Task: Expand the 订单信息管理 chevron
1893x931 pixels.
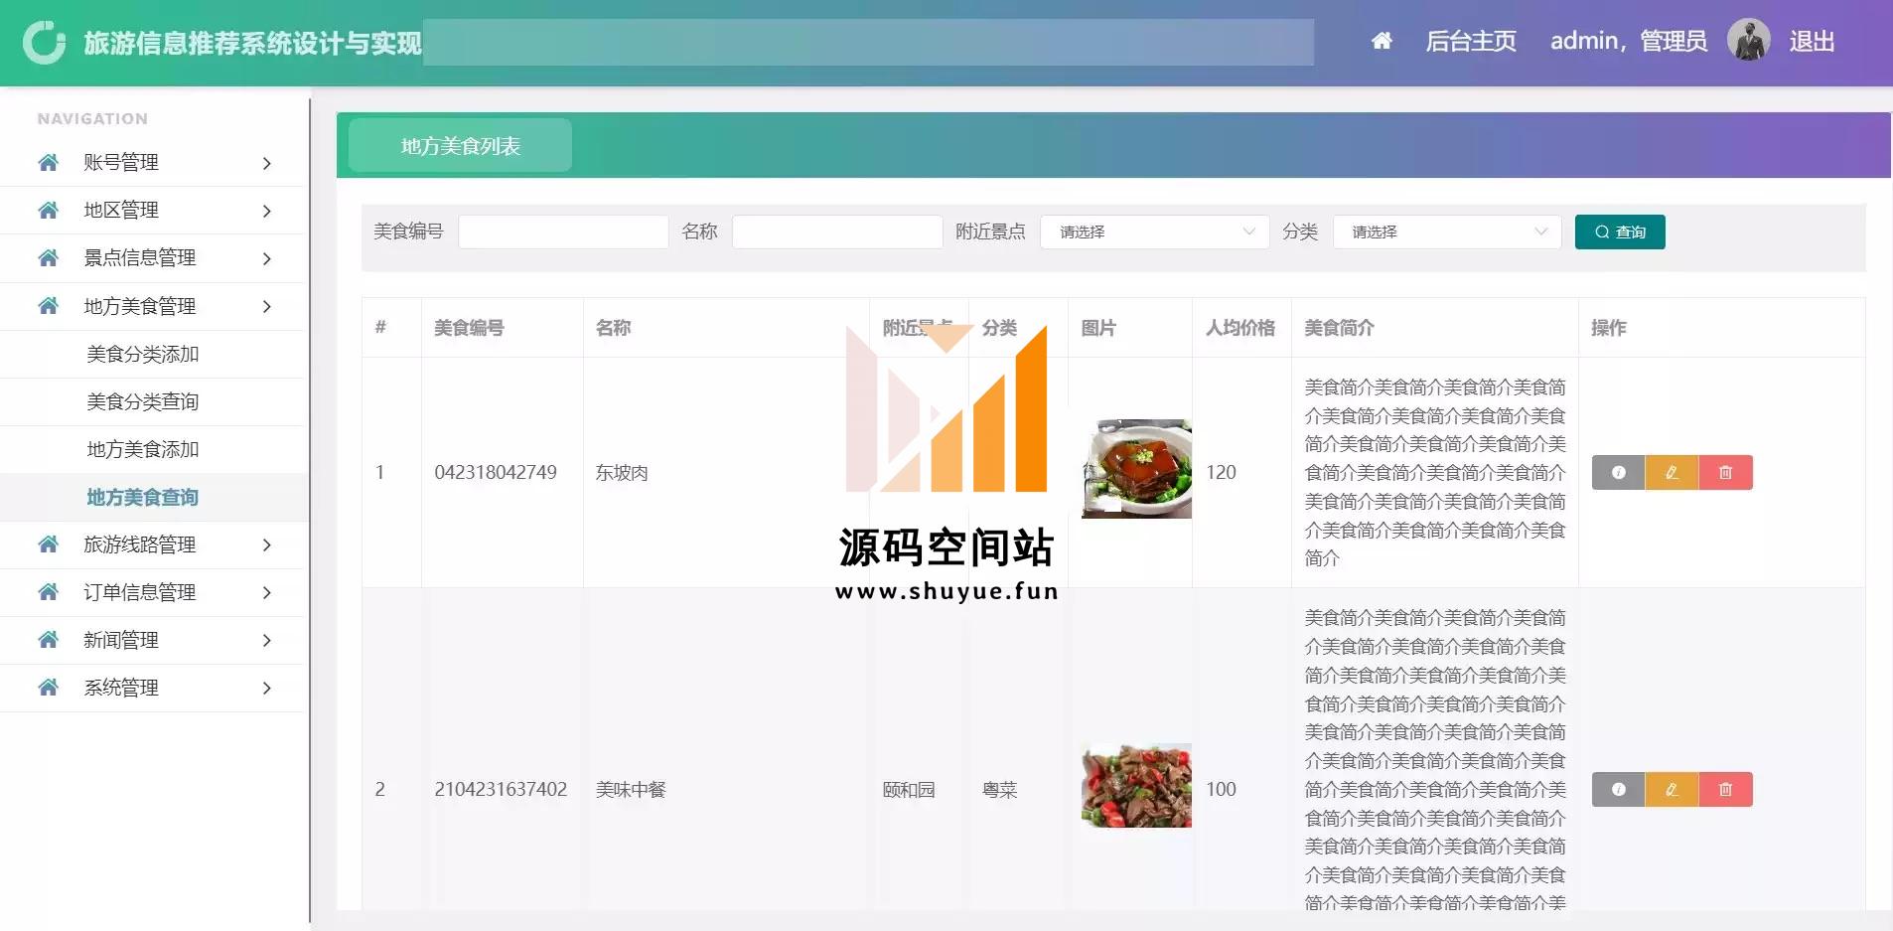Action: coord(266,592)
